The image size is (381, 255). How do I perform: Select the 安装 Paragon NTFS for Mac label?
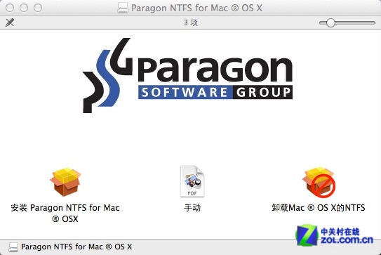[x=65, y=213]
